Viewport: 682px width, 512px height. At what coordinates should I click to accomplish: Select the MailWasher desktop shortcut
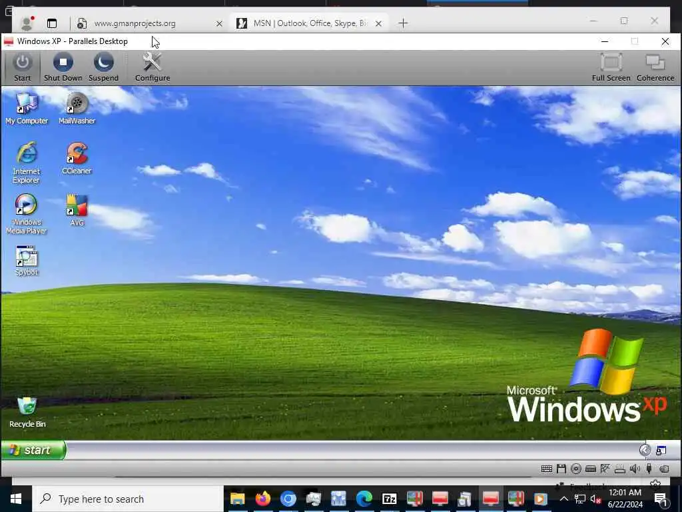tap(77, 109)
